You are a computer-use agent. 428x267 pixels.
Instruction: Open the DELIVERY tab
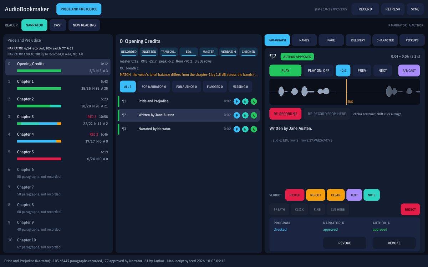pos(358,40)
